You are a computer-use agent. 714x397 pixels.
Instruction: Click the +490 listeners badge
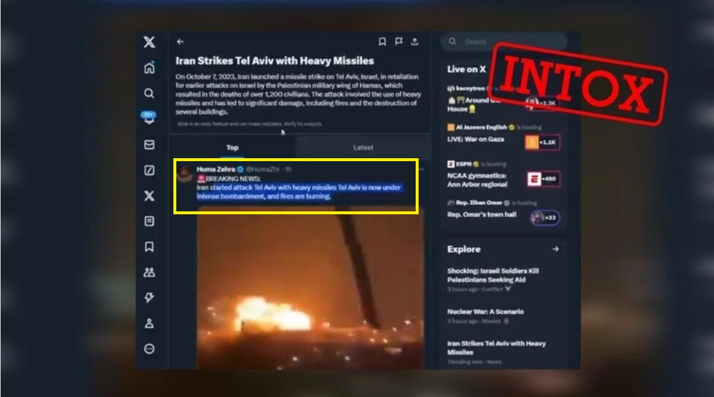pos(544,179)
